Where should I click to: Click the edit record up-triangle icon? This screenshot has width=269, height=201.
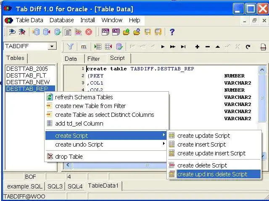[x=218, y=46]
